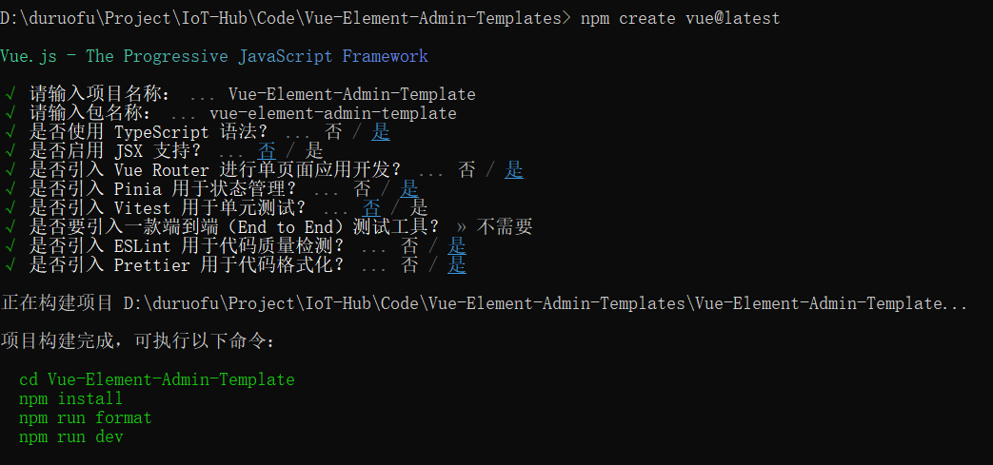Screen dimensions: 993x465
Task: Click the "cd Vue-Element-Admin-Template" command line
Action: coord(157,379)
